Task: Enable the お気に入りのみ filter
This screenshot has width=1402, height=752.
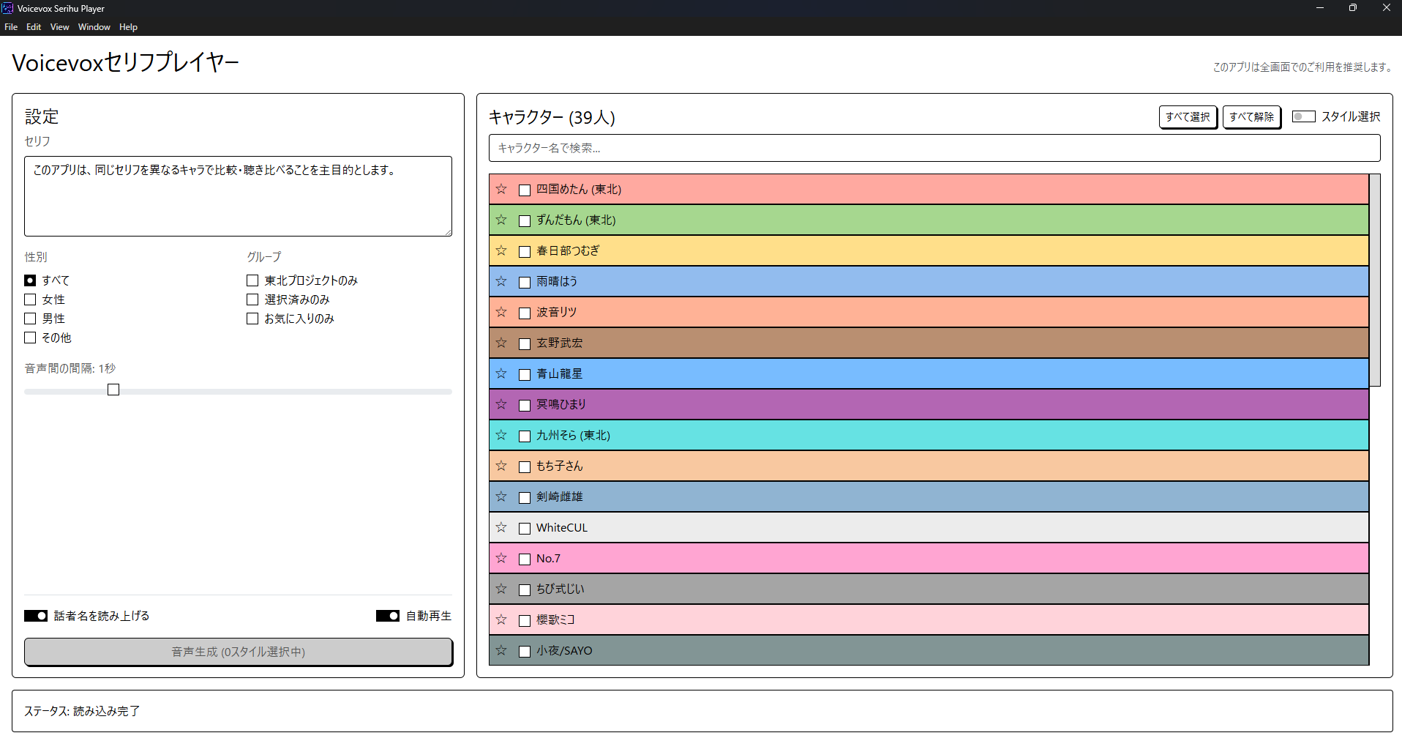Action: coord(252,319)
